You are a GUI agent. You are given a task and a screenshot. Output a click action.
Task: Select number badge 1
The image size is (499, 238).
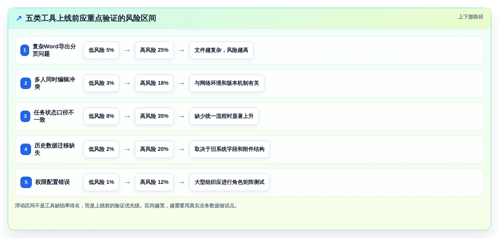pos(25,50)
